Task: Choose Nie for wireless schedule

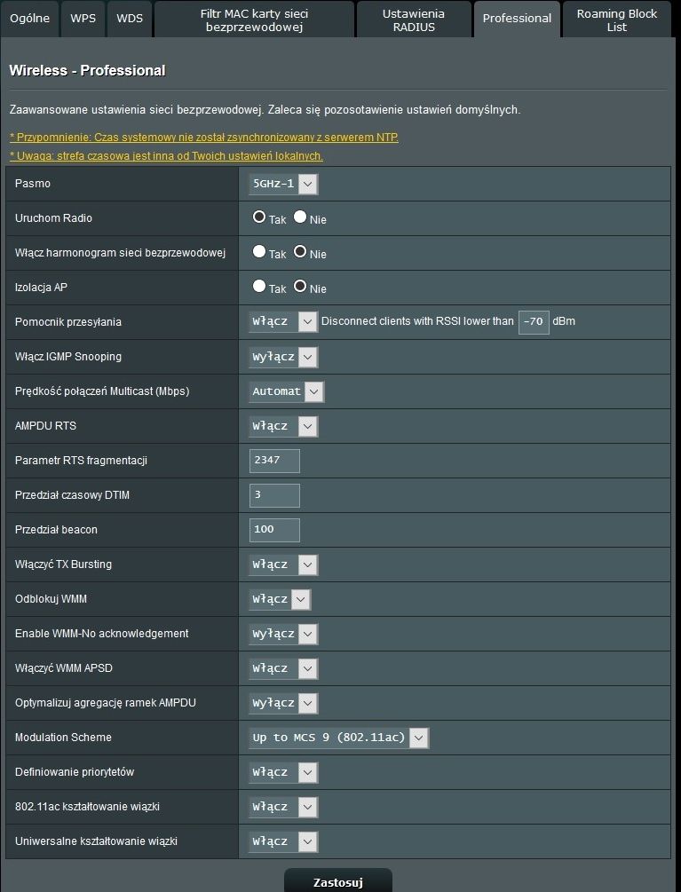Action: point(300,251)
